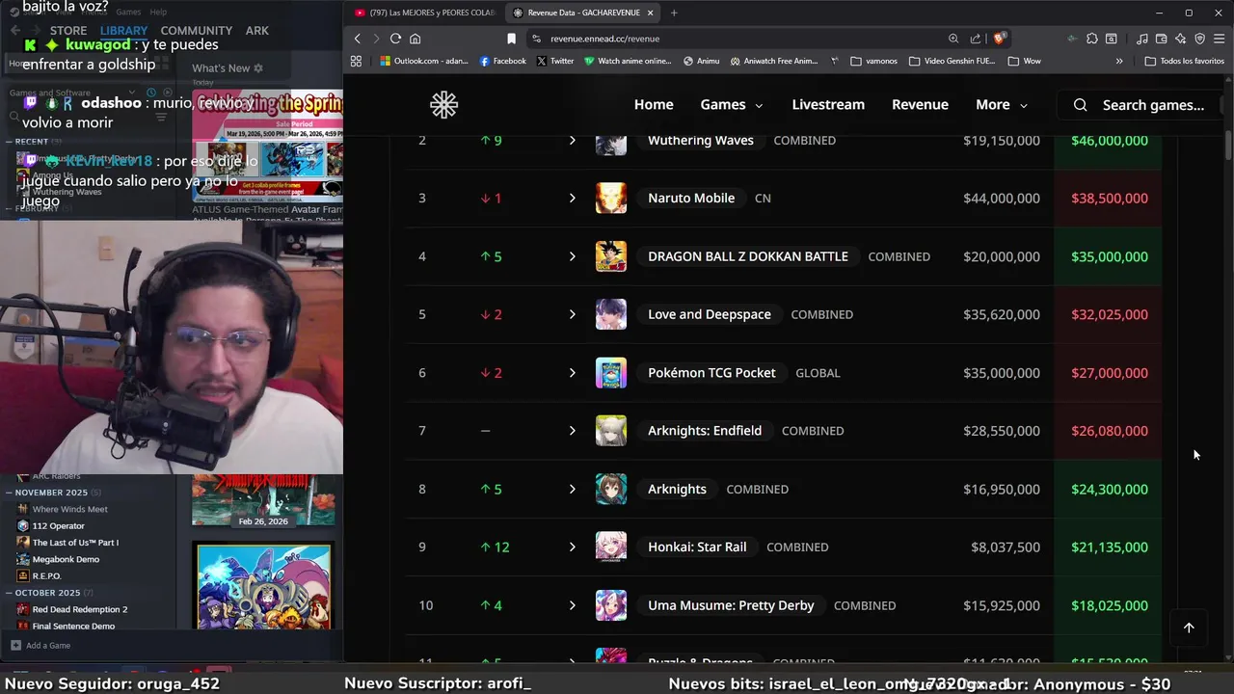Open the browser extensions puzzle icon
The image size is (1234, 694).
pyautogui.click(x=1091, y=39)
